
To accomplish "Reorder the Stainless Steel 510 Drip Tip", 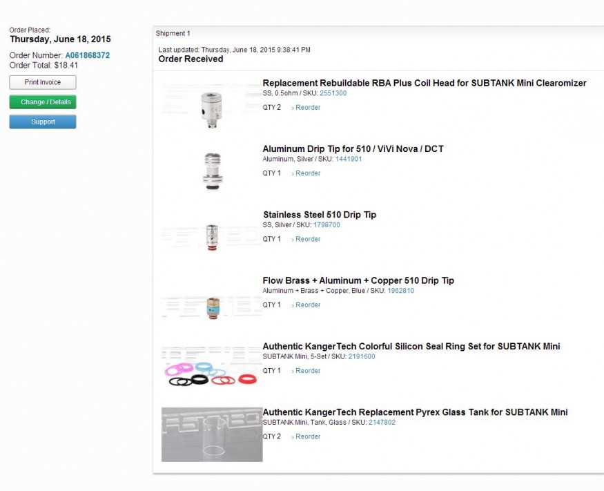I will tap(307, 239).
